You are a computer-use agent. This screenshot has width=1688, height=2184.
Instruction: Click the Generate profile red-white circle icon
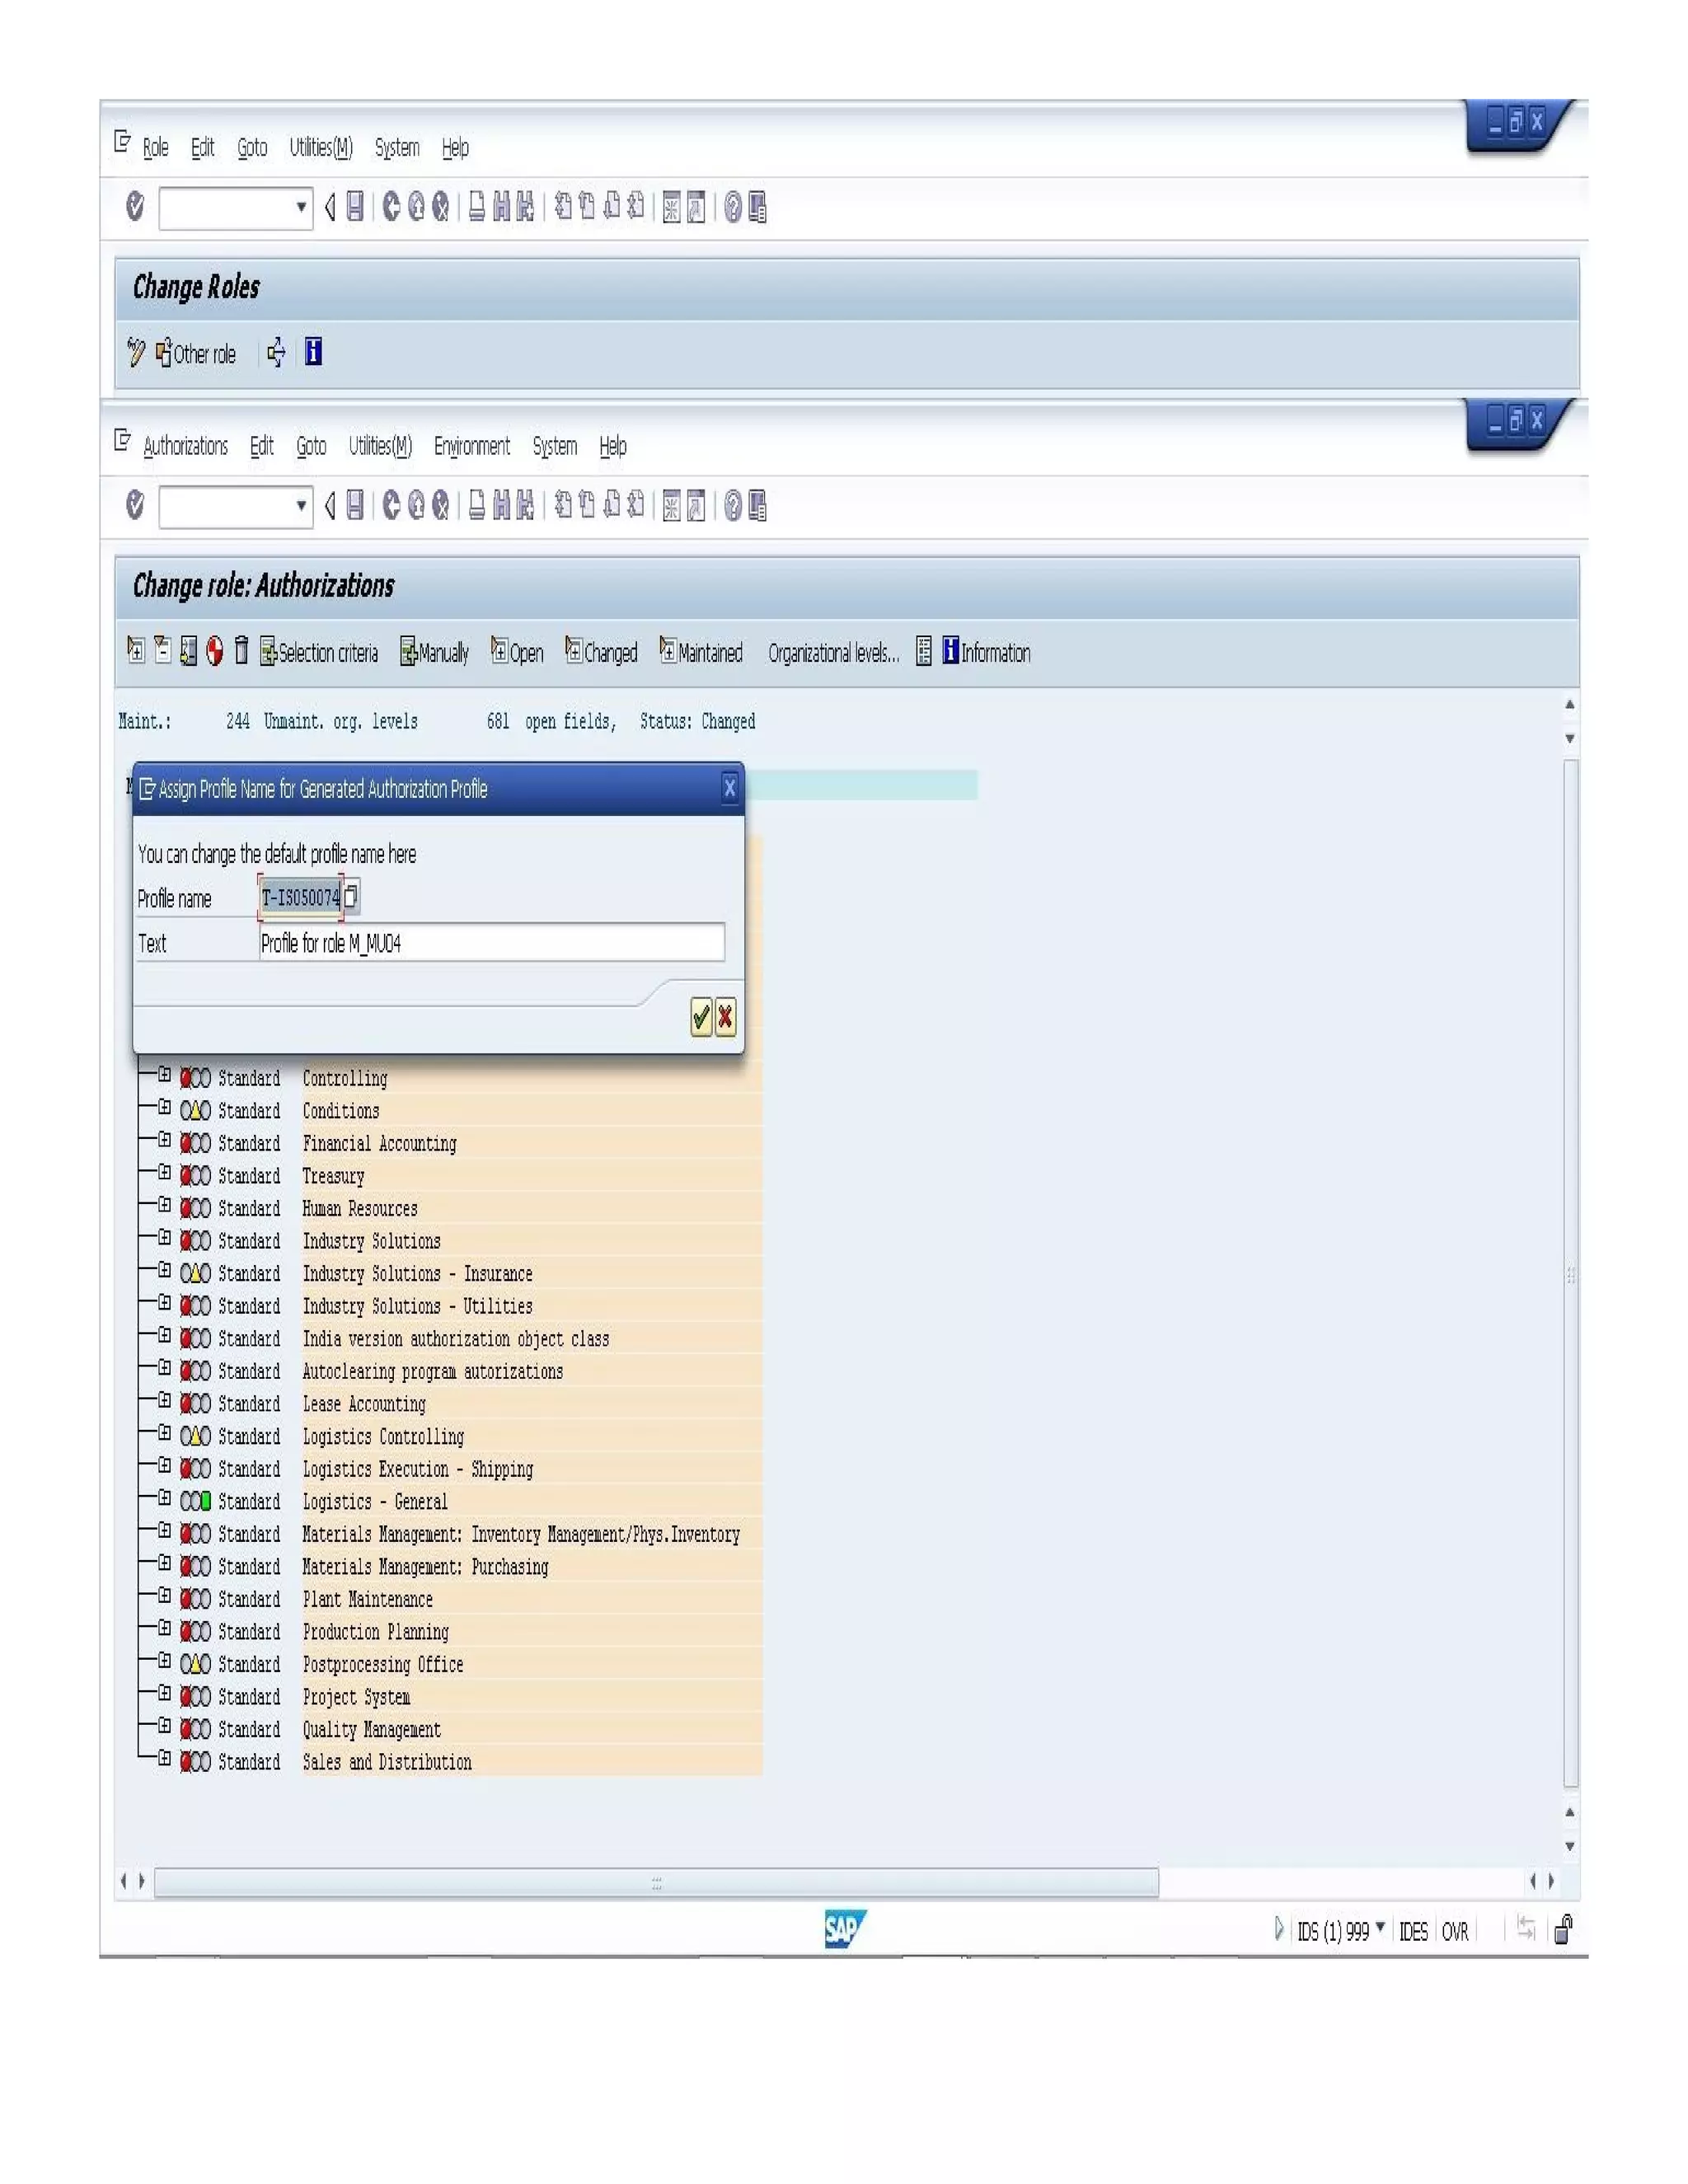(x=214, y=651)
